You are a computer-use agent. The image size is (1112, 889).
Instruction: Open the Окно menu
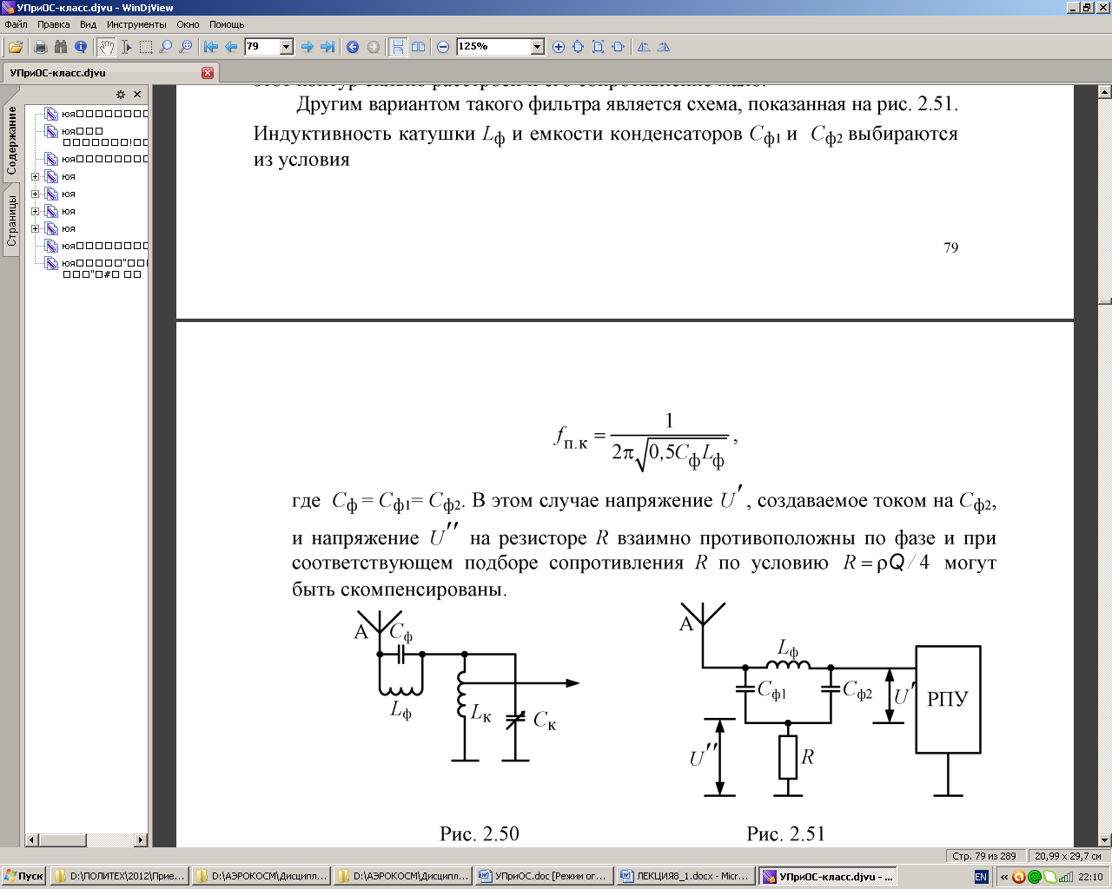coord(188,24)
